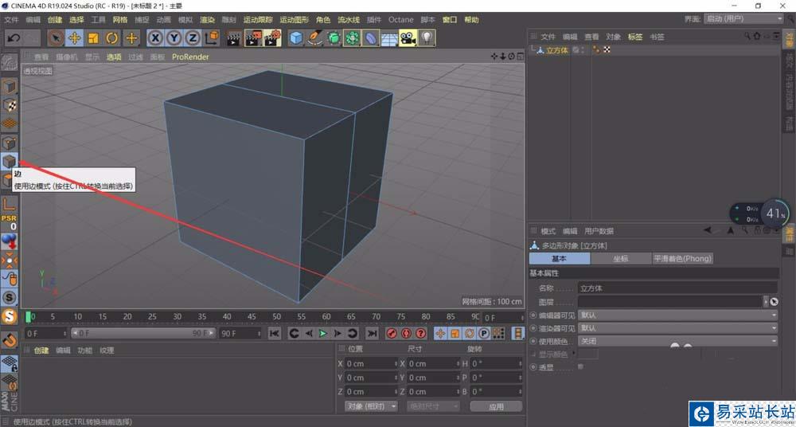
Task: Open the 对象 (相对) coordinate dropdown
Action: (x=371, y=406)
